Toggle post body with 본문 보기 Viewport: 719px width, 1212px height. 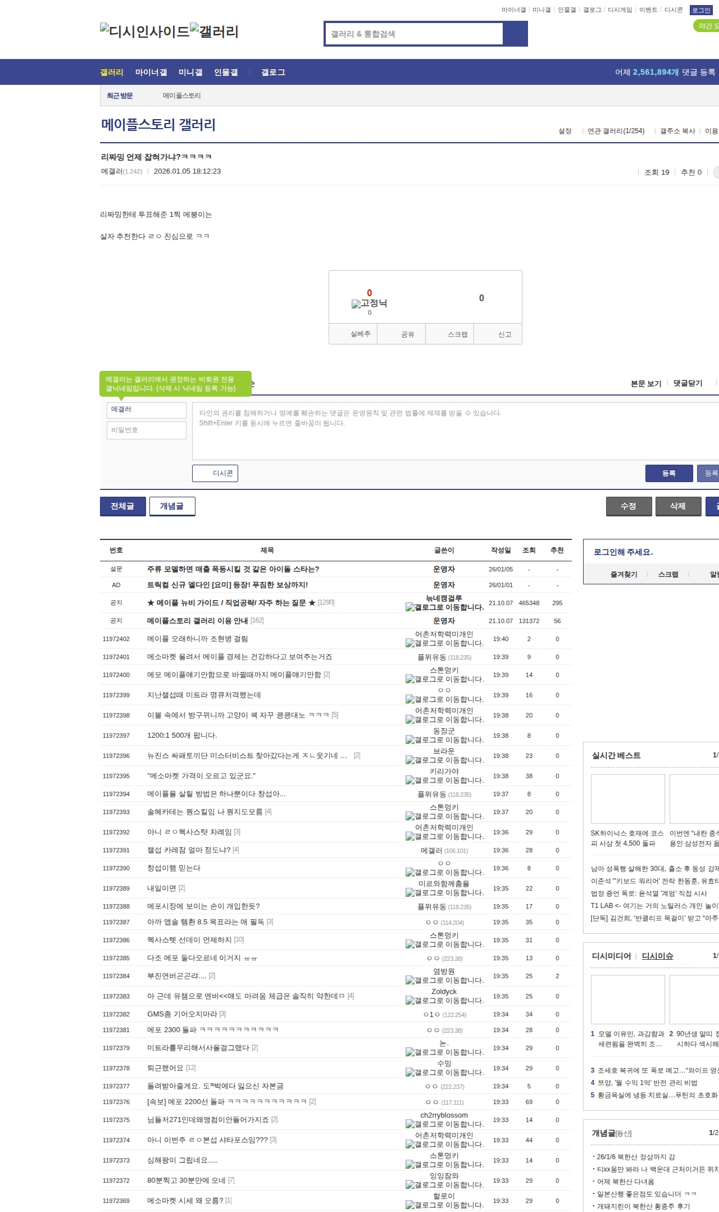[x=645, y=383]
